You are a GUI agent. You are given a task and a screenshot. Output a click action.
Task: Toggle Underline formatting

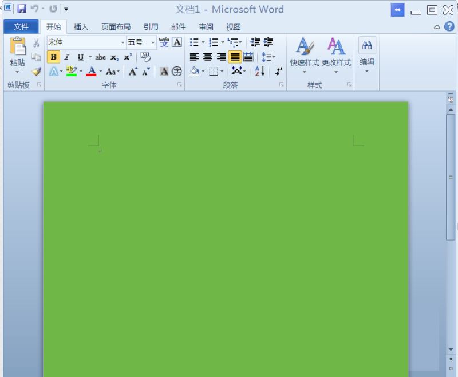[81, 57]
